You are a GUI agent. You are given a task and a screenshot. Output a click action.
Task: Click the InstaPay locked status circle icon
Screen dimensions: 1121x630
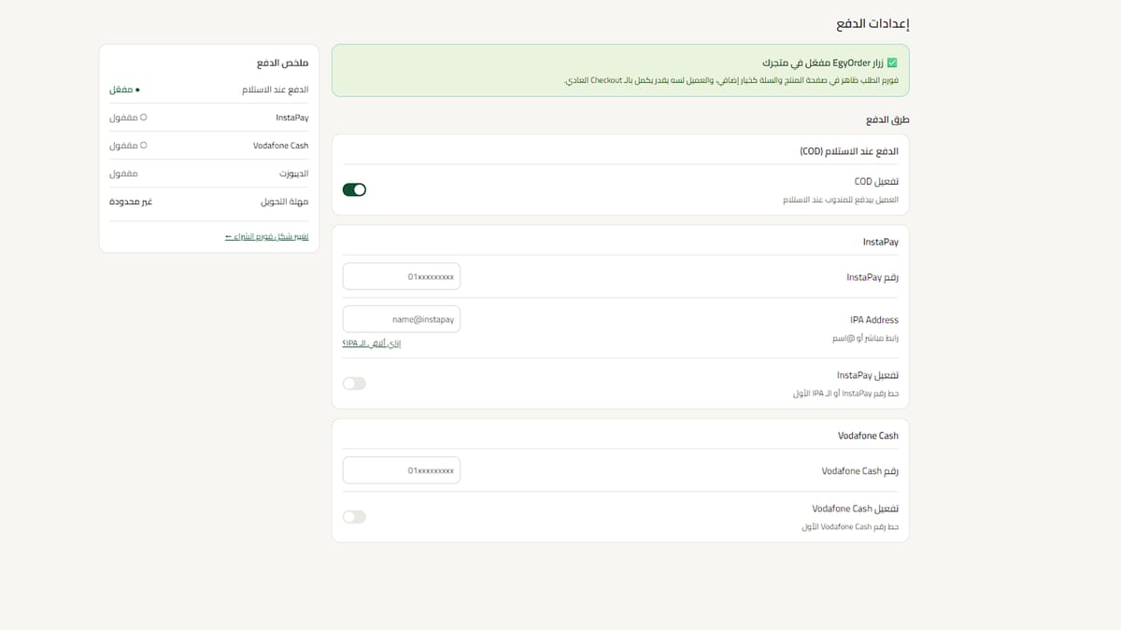point(144,118)
